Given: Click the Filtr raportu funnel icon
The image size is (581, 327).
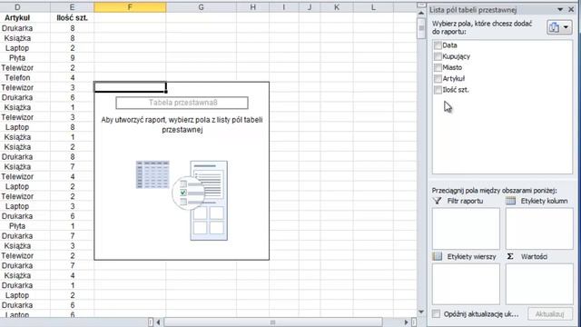Looking at the screenshot, I should [x=438, y=201].
